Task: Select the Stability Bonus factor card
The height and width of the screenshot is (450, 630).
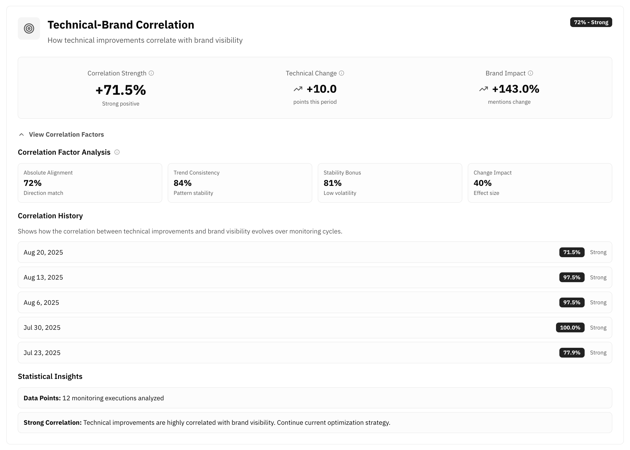Action: (x=390, y=183)
